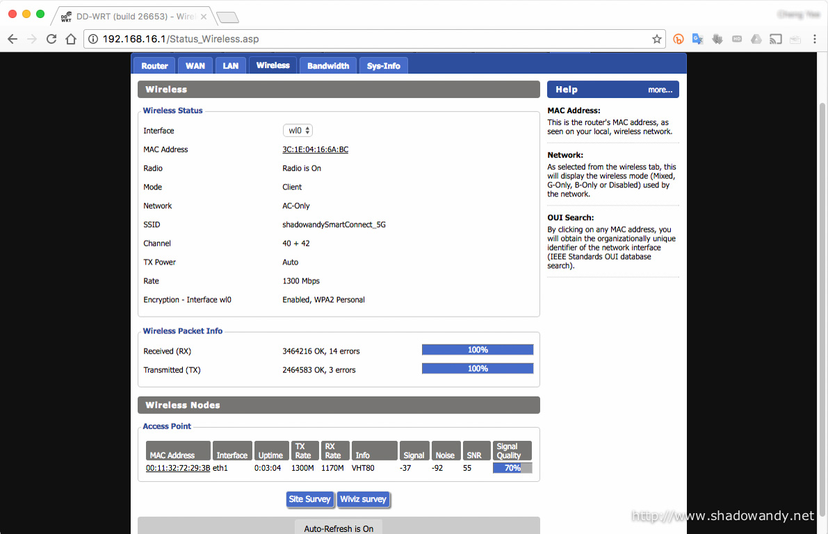Switch to the Bandwidth tab

328,66
